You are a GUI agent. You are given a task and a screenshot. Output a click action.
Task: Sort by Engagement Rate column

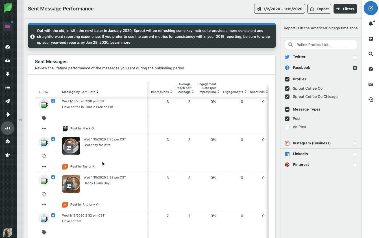point(208,88)
